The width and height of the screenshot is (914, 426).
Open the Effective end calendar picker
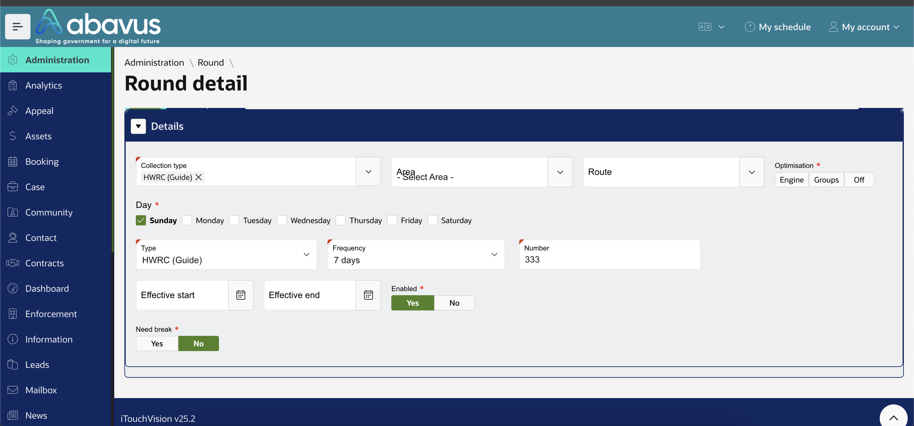tap(369, 295)
